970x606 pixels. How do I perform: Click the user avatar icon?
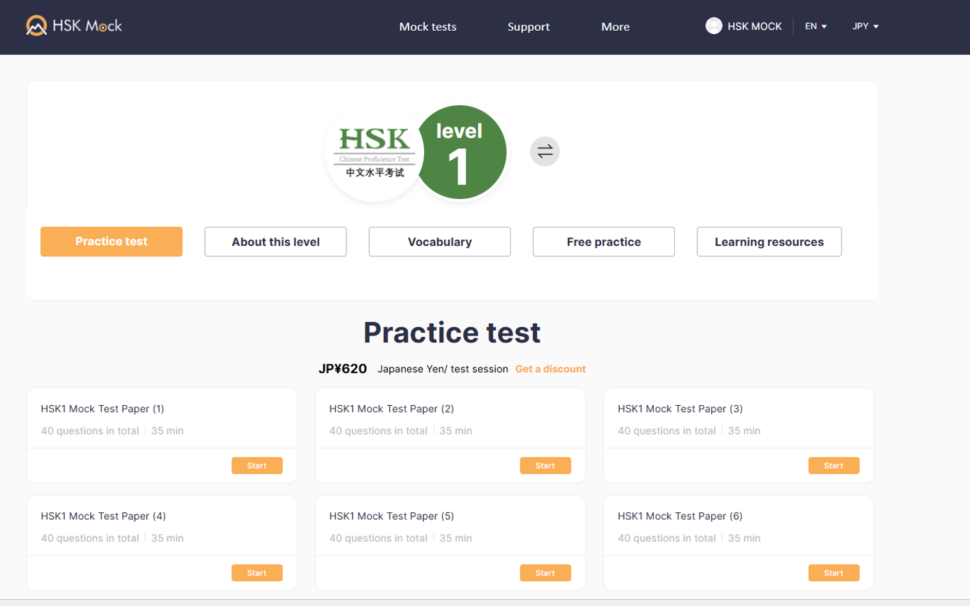coord(713,26)
